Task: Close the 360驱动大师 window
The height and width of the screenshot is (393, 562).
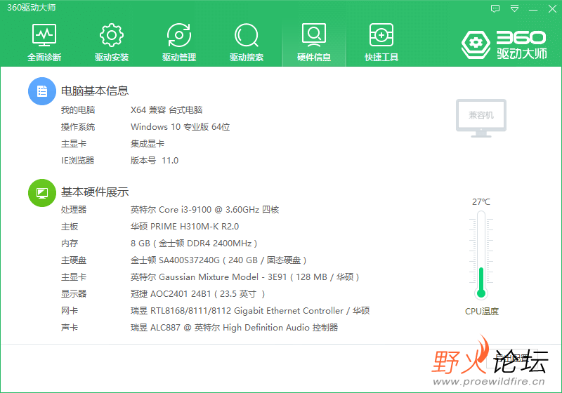Action: point(552,8)
